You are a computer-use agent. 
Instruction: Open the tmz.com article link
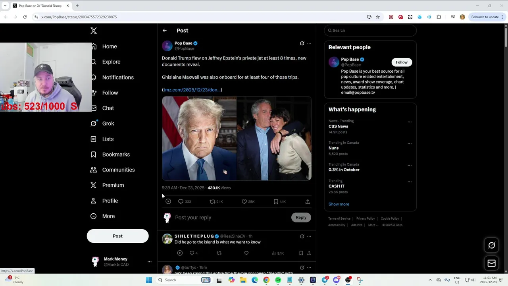pos(192,90)
